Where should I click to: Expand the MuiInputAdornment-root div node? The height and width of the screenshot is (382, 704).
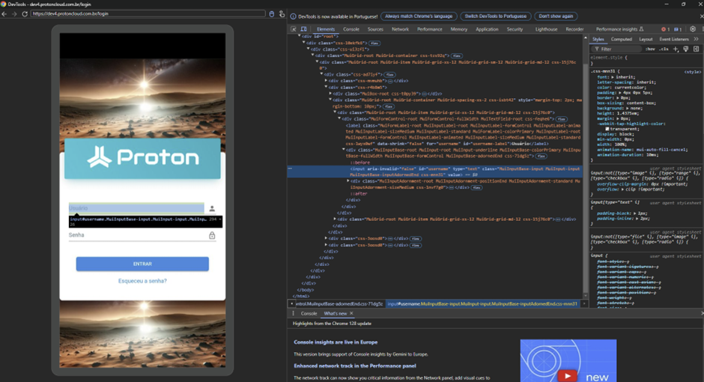(x=348, y=181)
